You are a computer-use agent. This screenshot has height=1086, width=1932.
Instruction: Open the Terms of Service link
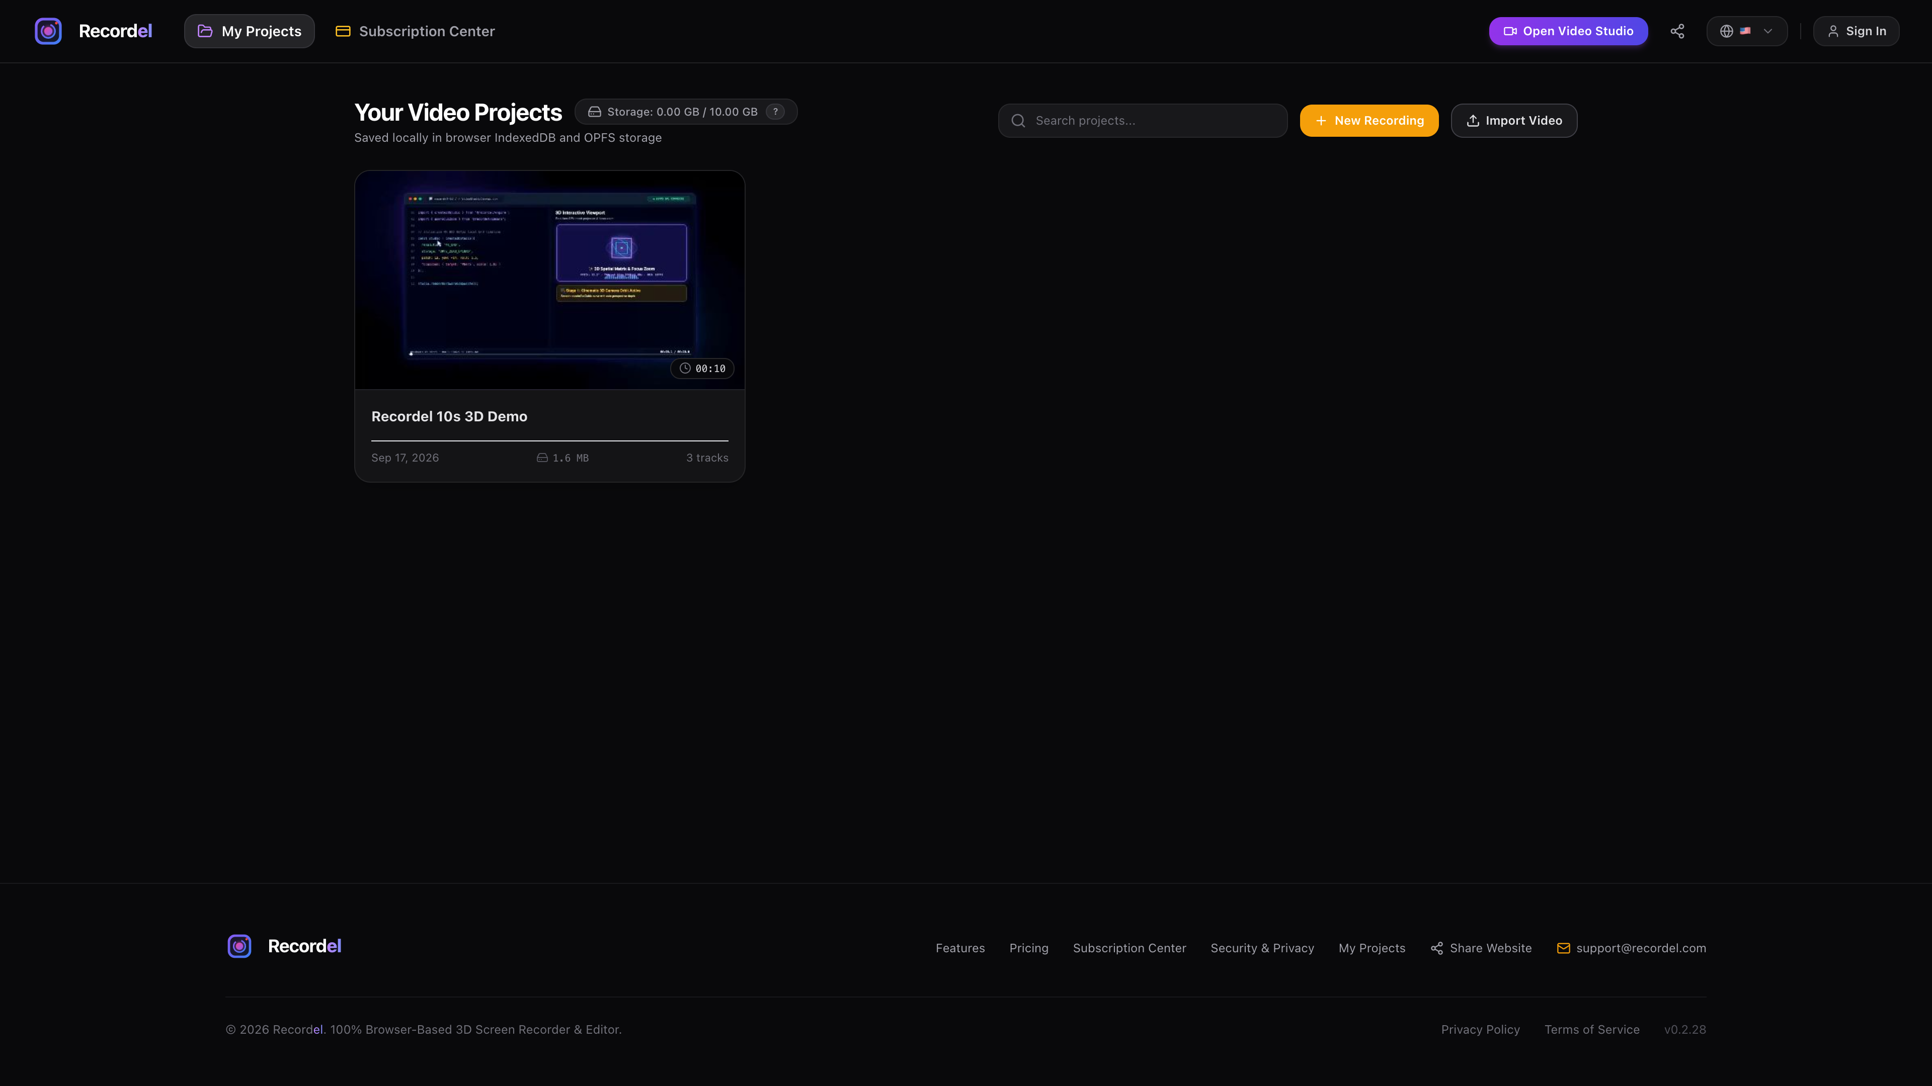tap(1591, 1029)
